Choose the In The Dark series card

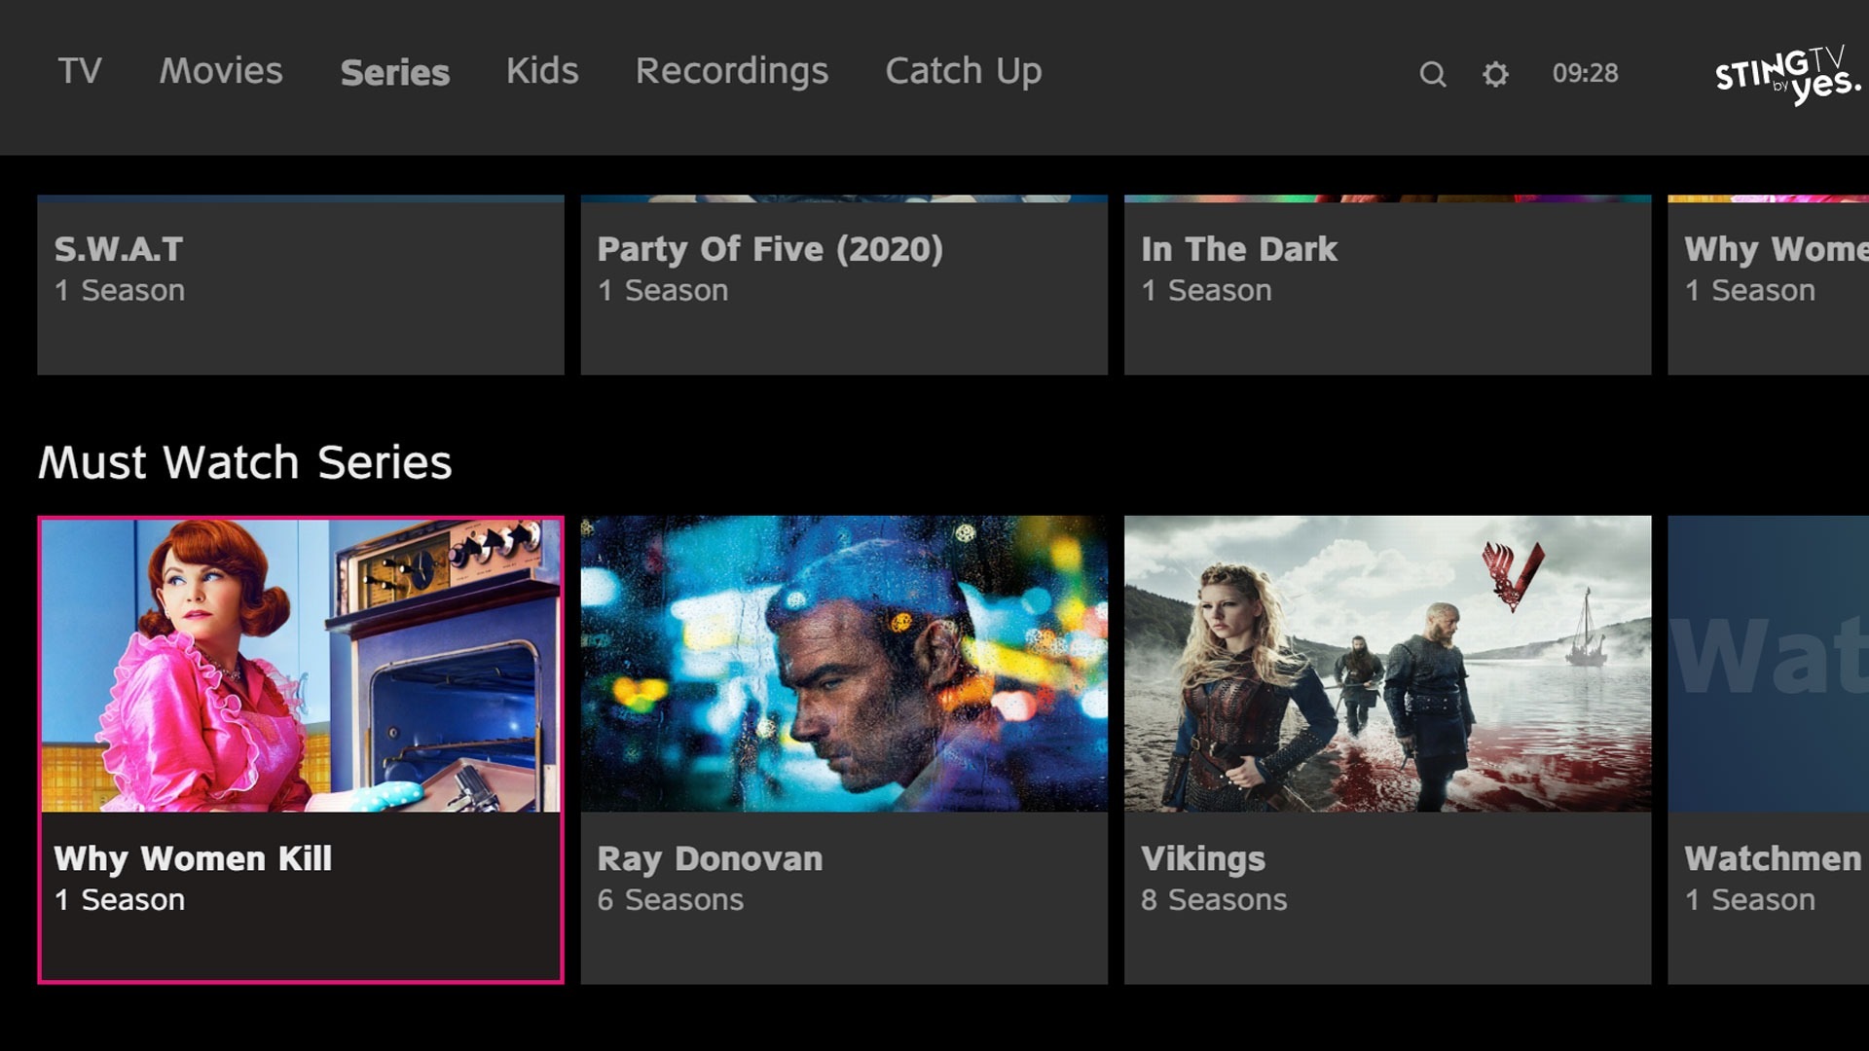[1387, 284]
